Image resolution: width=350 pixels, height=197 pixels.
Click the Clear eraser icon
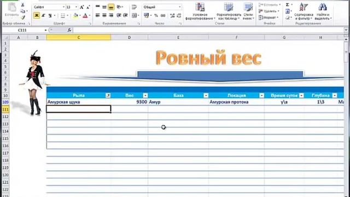[288, 18]
